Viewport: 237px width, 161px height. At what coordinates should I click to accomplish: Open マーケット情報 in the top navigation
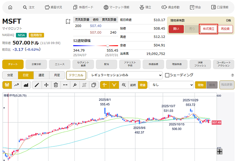tap(116, 7)
